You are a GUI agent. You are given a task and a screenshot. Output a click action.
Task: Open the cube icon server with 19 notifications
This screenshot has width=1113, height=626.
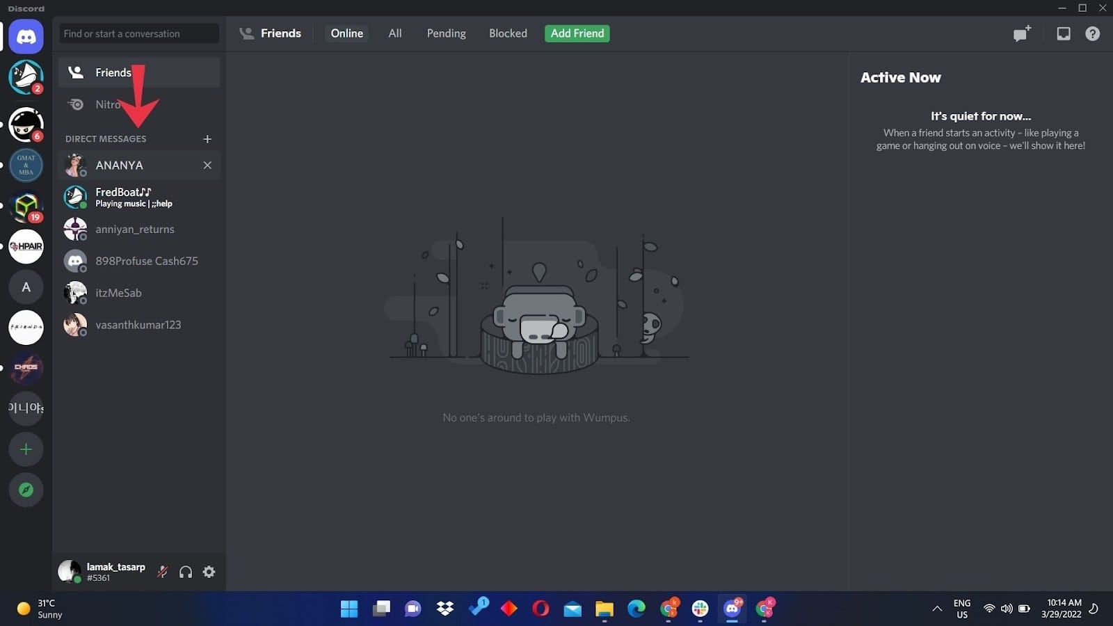pyautogui.click(x=26, y=206)
